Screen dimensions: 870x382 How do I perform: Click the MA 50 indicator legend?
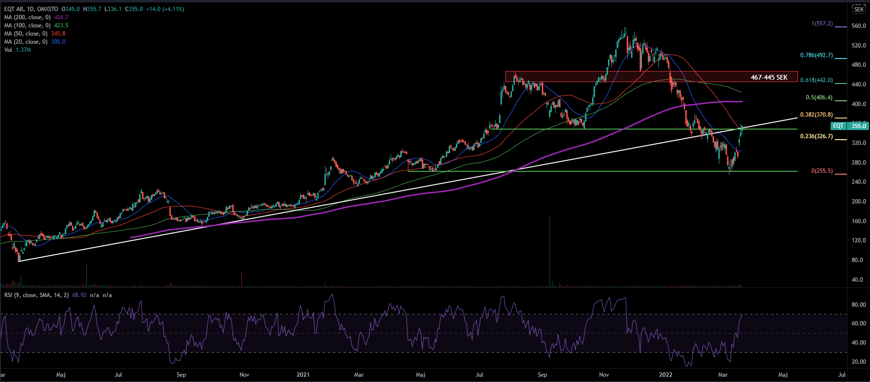(26, 34)
